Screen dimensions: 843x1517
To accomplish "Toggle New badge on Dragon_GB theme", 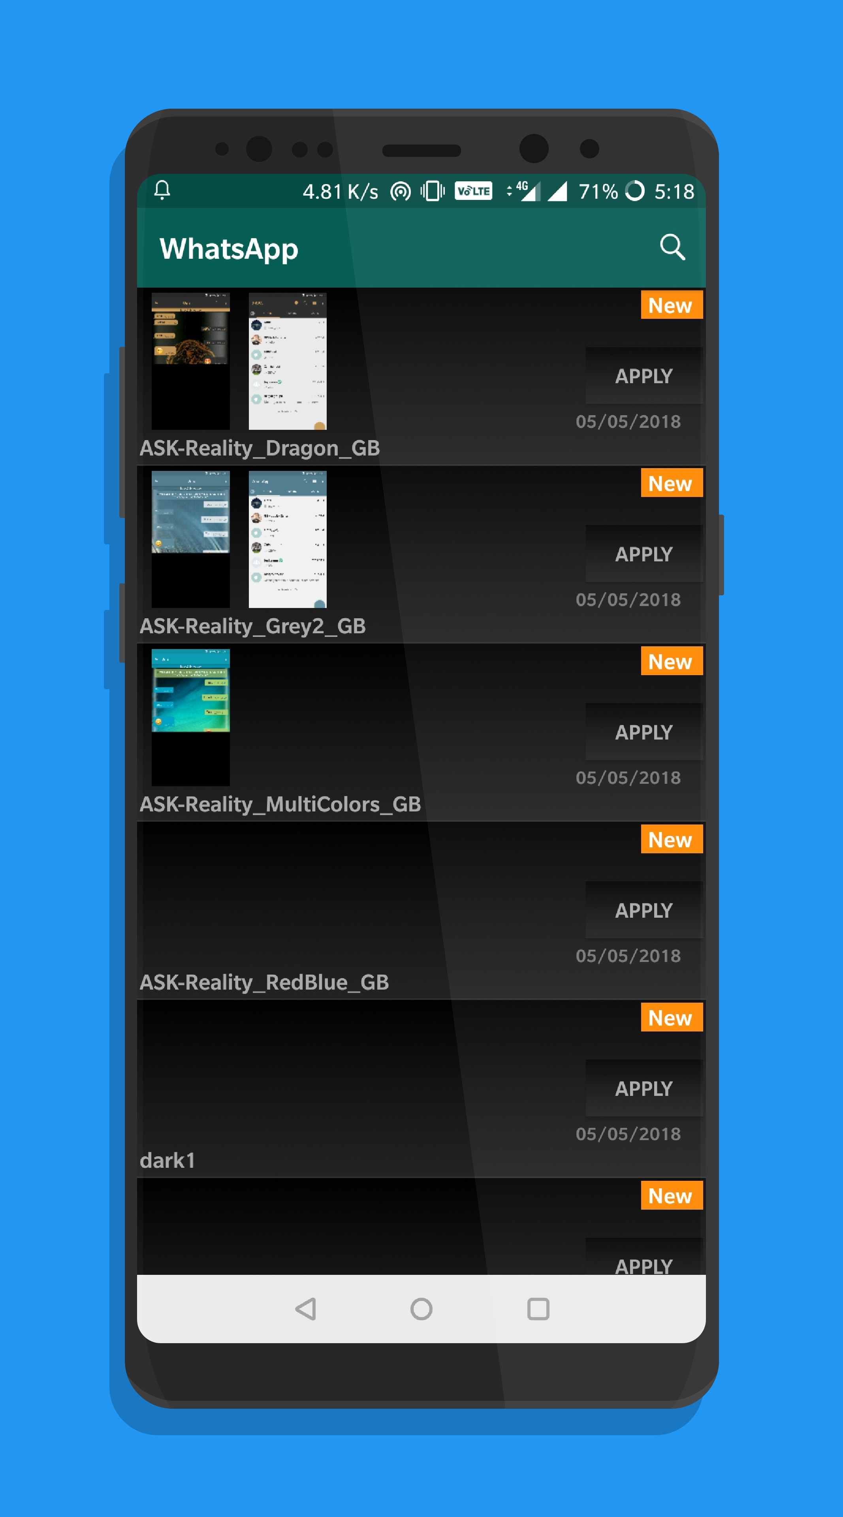I will click(x=668, y=304).
